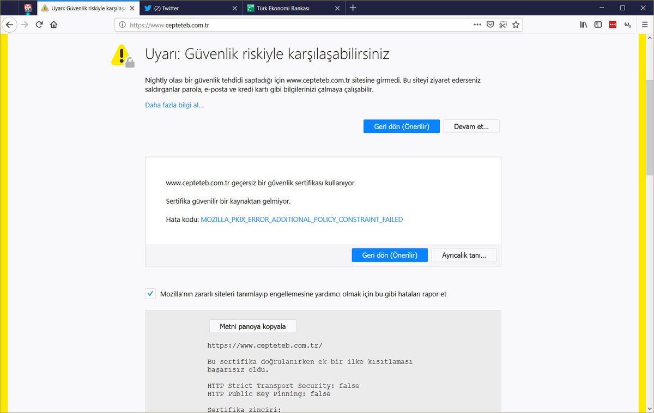654x413 pixels.
Task: Close the Twitter tab
Action: [x=234, y=8]
